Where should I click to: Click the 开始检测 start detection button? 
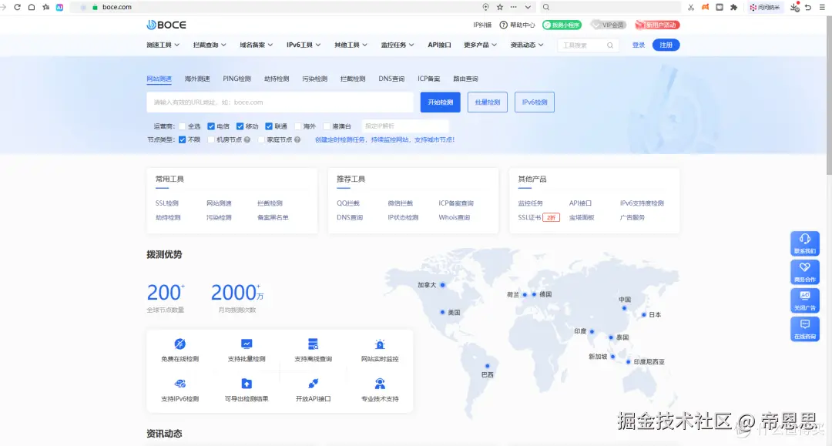(440, 102)
